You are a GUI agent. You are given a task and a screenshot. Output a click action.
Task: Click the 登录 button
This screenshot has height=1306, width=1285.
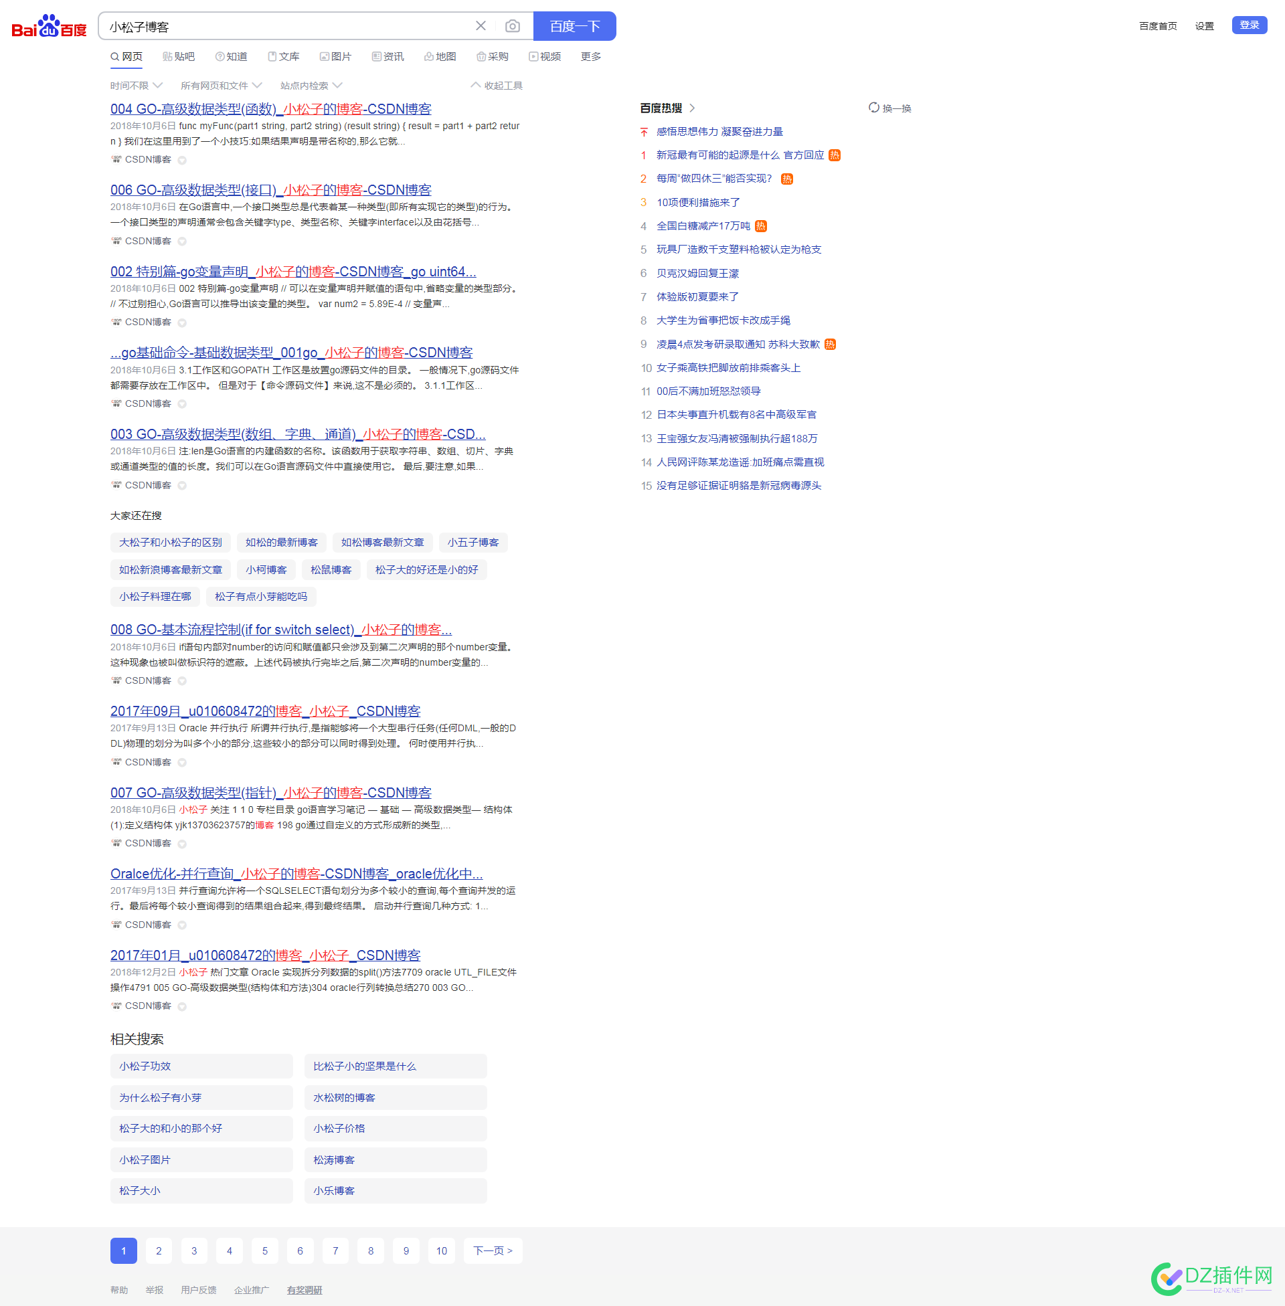[x=1250, y=25]
